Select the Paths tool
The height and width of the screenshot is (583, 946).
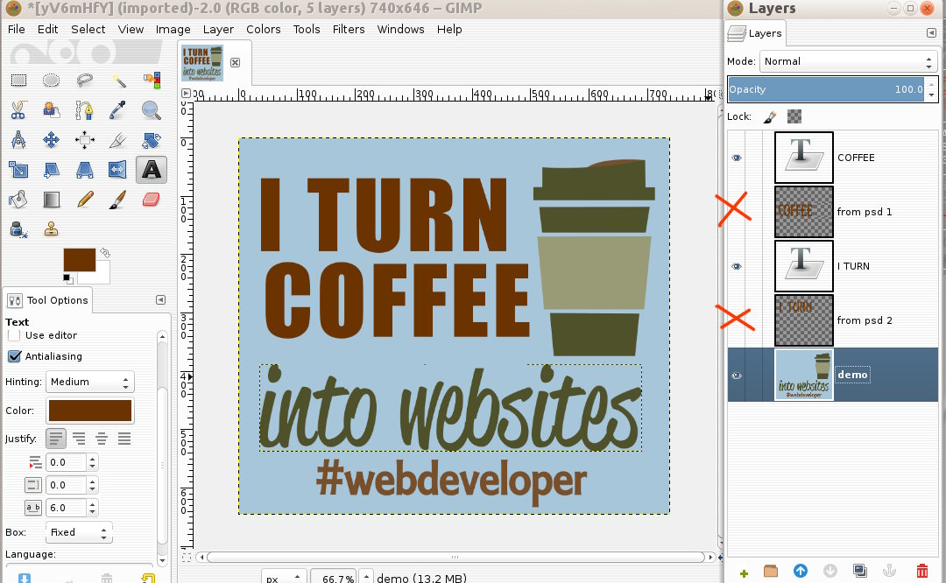[x=84, y=109]
